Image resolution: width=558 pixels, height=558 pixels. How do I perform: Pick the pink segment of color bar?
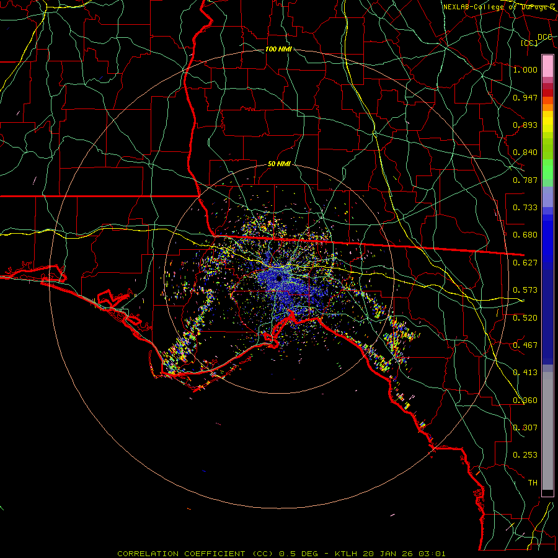point(547,66)
